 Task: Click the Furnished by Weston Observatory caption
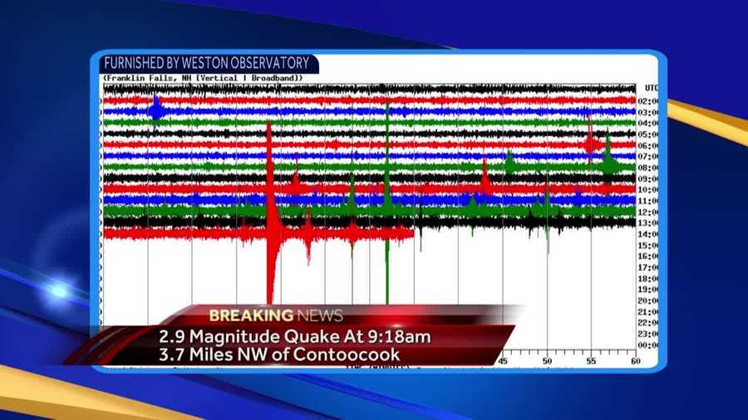[x=205, y=63]
